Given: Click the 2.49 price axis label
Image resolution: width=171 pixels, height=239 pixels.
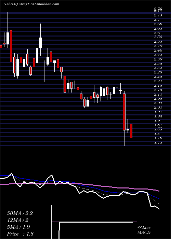Looking at the screenshot, I should (158, 46).
